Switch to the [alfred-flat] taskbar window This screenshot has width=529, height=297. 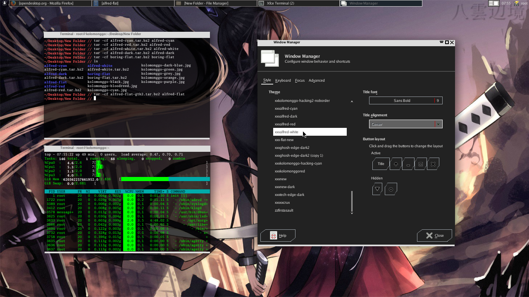coord(133,3)
